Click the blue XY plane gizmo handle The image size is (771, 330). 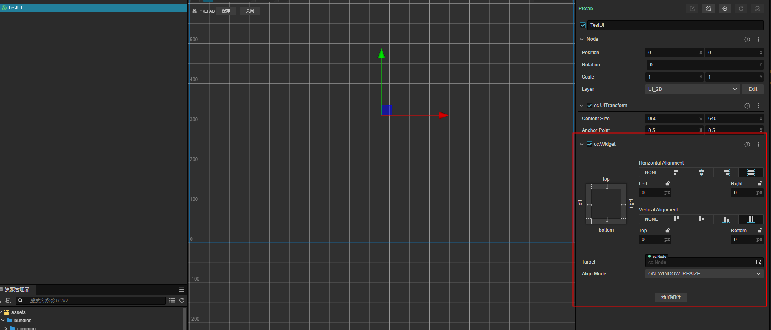pyautogui.click(x=387, y=110)
